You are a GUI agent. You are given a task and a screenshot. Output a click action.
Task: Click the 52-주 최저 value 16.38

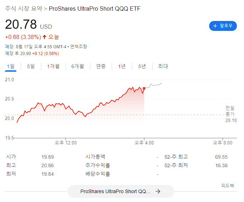tap(221, 165)
